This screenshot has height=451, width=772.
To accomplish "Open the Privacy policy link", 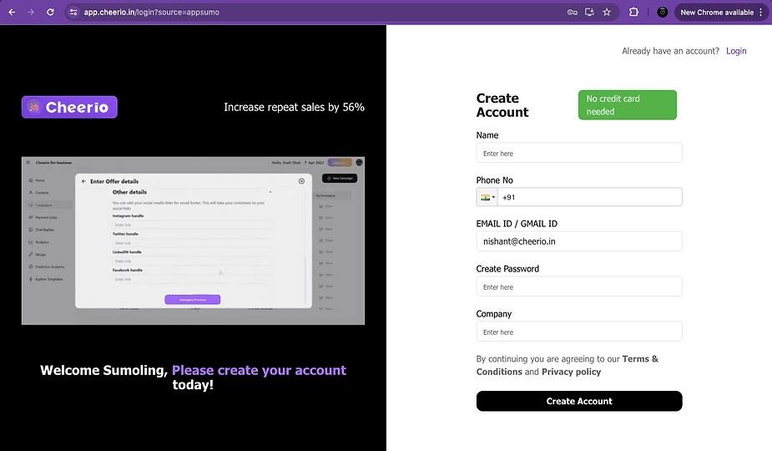I will tap(571, 372).
